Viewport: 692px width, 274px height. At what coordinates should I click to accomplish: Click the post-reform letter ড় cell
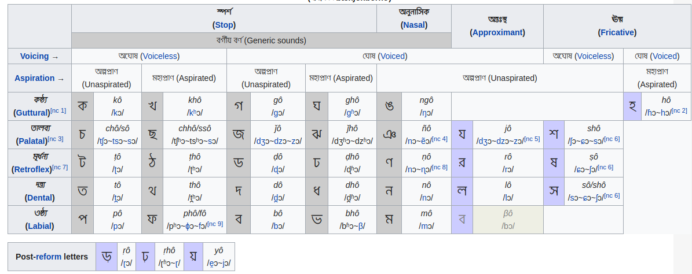107,257
